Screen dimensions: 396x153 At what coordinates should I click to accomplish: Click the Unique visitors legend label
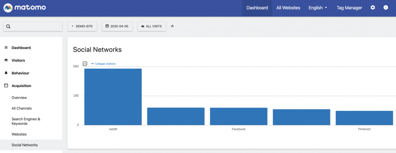[105, 64]
